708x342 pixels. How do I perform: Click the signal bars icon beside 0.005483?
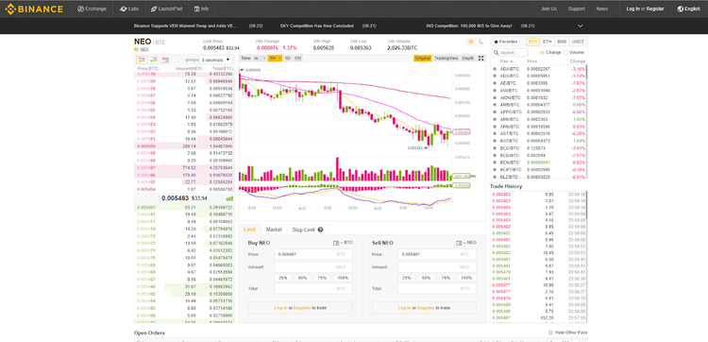(229, 198)
